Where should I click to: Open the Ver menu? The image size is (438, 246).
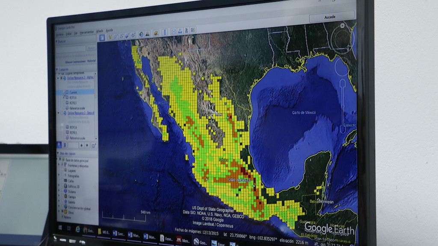click(76, 33)
